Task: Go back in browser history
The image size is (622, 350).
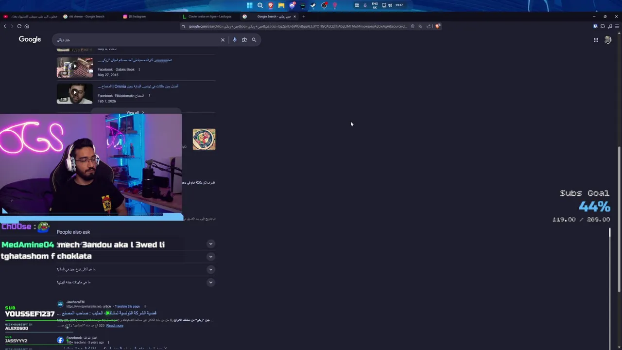Action: click(5, 26)
